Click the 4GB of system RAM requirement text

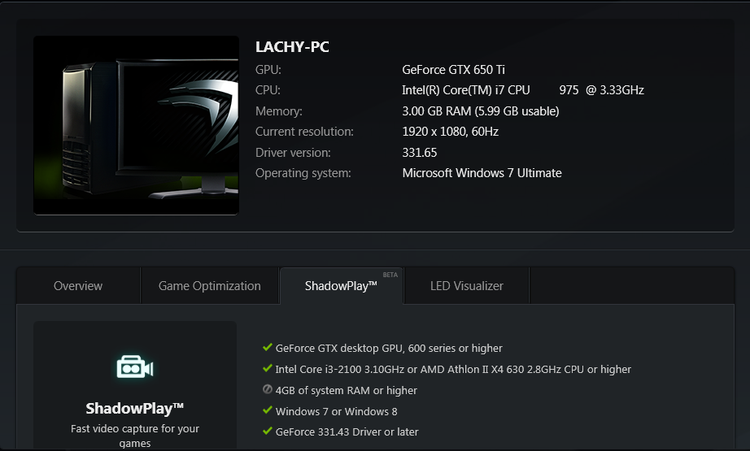[x=347, y=390]
